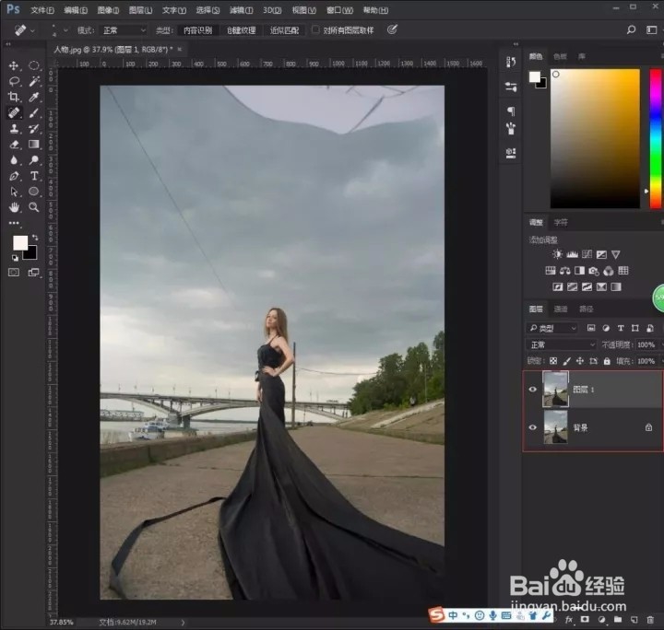Open the brush size picker dropdown
This screenshot has height=630, width=664.
click(65, 30)
